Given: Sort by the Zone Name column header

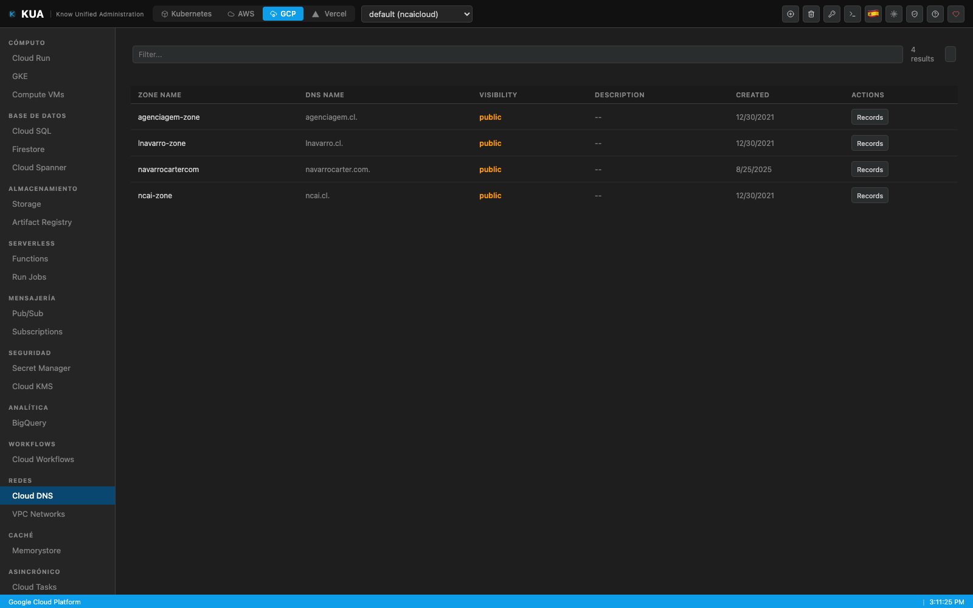Looking at the screenshot, I should point(159,95).
